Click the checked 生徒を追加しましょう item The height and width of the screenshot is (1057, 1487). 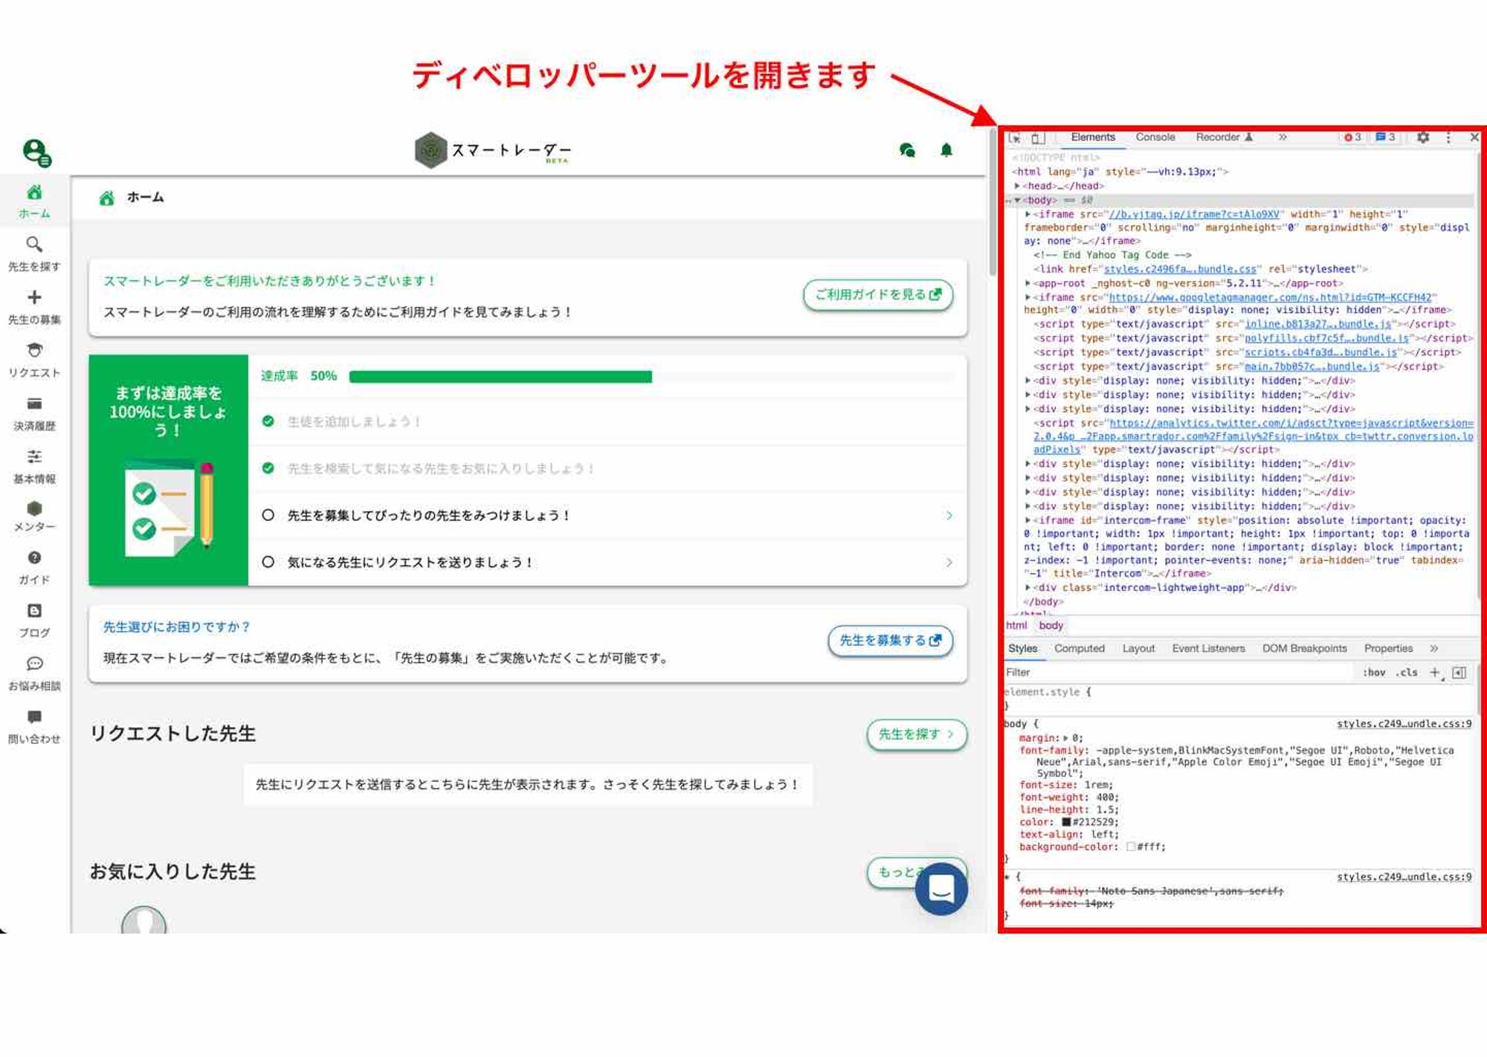(x=354, y=421)
